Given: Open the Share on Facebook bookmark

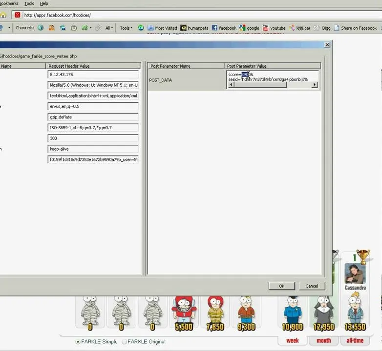Looking at the screenshot, I should tap(356, 28).
